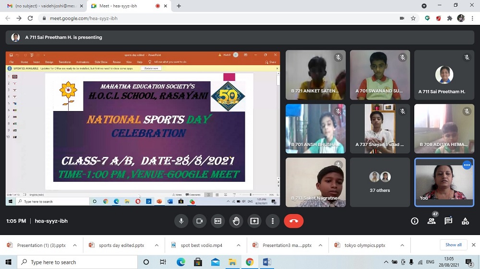480x269 pixels.
Task: Open the Meet more options menu
Action: [272, 221]
